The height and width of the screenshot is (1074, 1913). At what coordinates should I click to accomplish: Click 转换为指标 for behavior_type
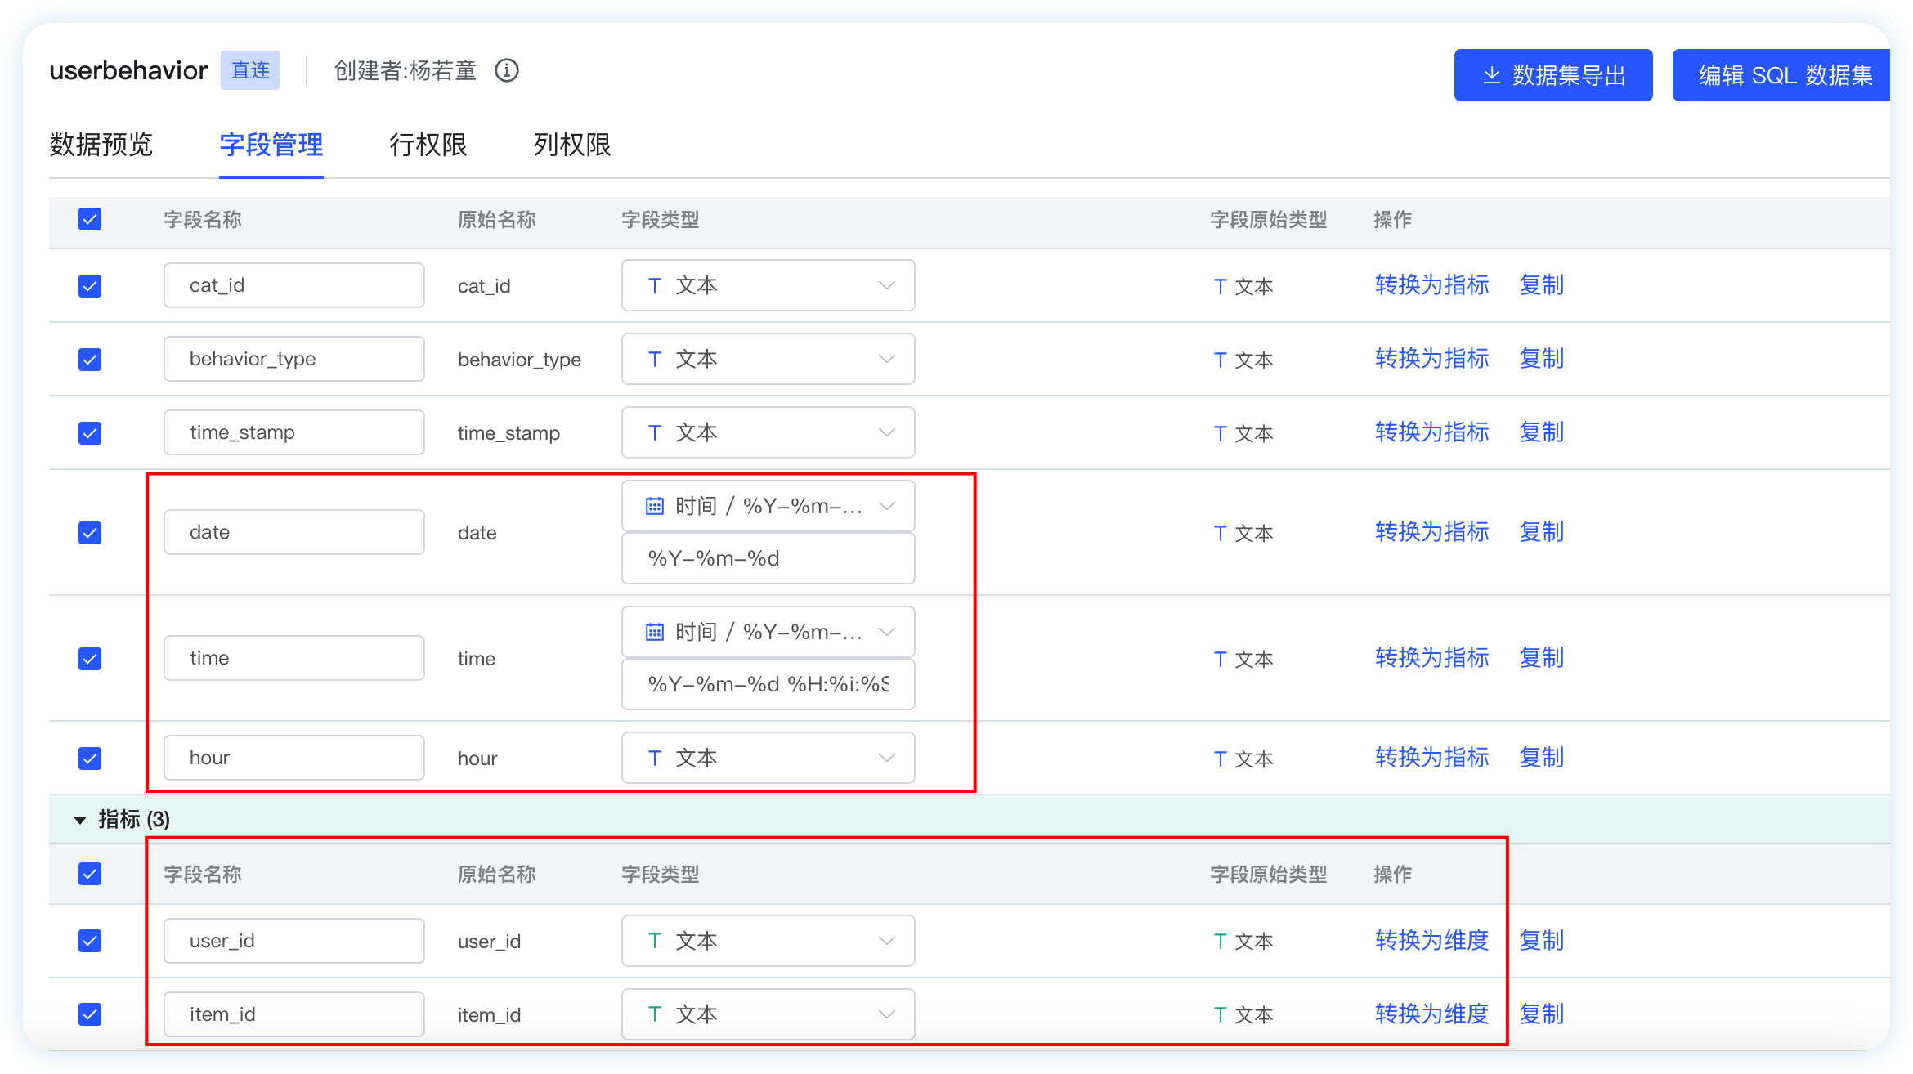[x=1432, y=359]
